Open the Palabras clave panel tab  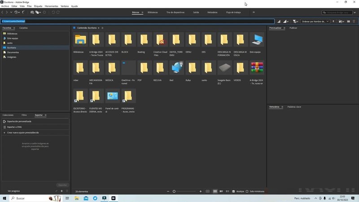(294, 107)
